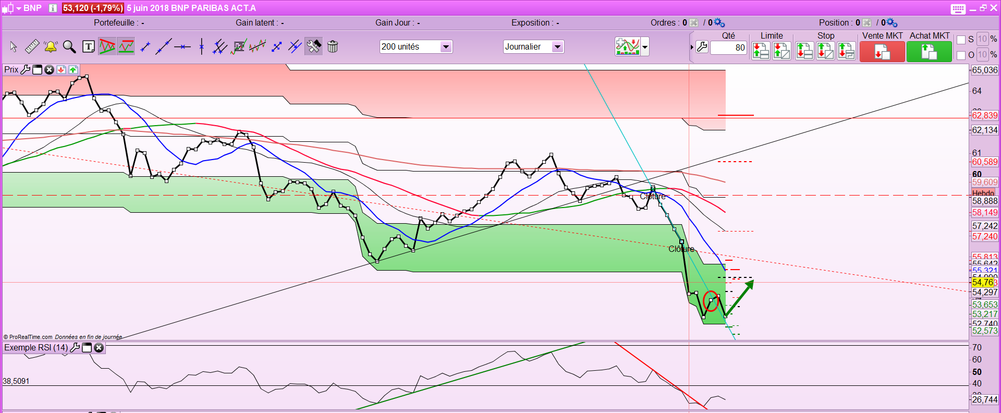Image resolution: width=1001 pixels, height=413 pixels.
Task: Close all positions using the X icon
Action: pyautogui.click(x=867, y=23)
